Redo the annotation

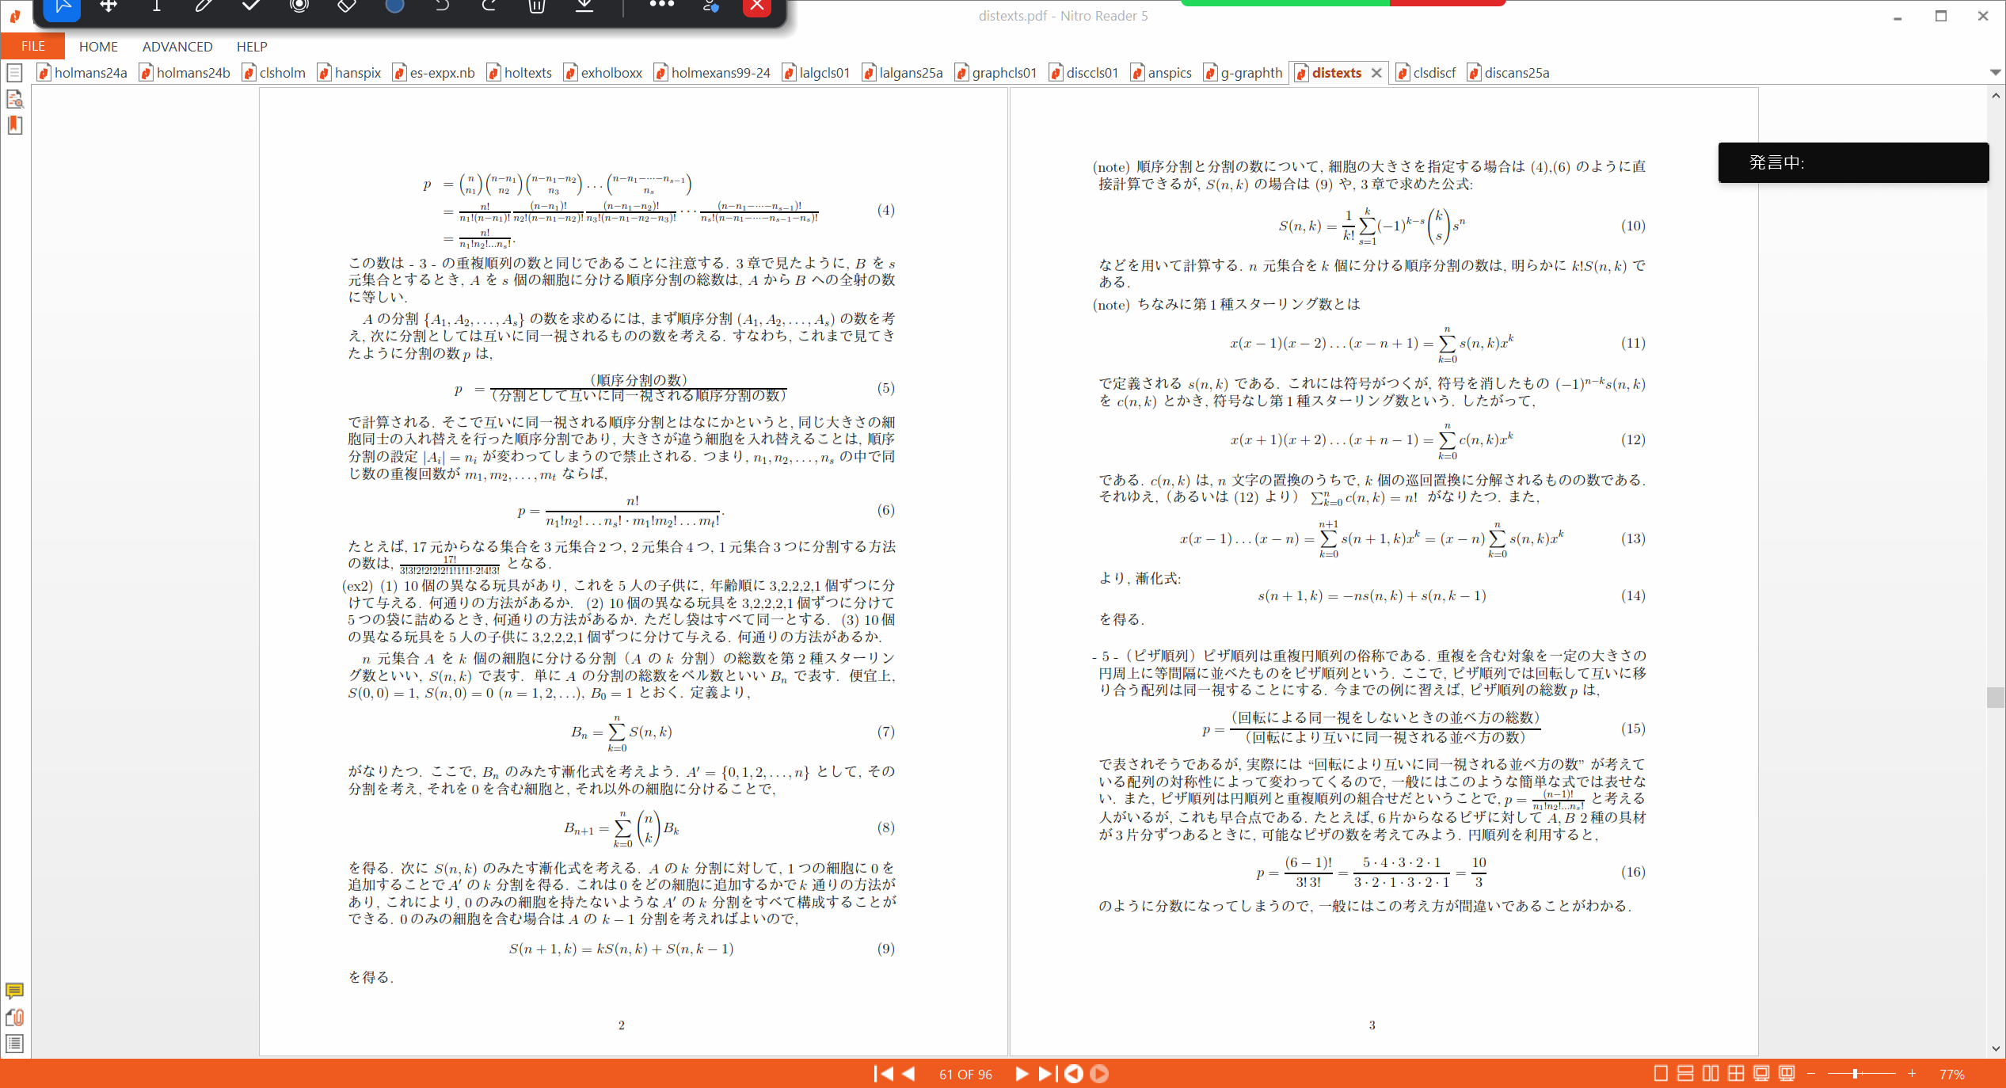pos(489,6)
